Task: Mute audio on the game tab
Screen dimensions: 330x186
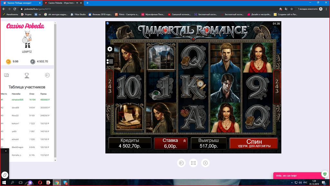Action: 77,3
